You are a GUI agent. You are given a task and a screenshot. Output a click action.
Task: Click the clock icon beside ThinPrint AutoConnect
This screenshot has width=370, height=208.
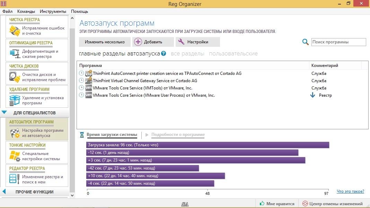tap(81, 73)
